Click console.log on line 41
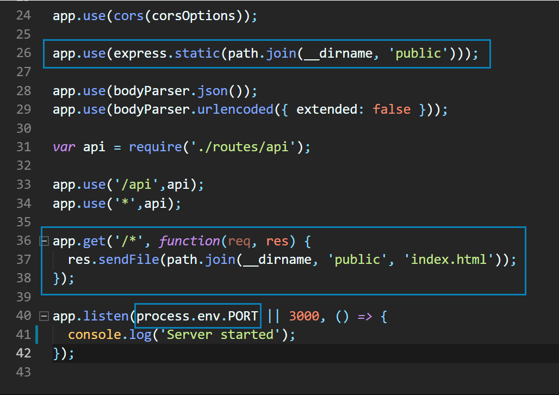 coord(110,335)
